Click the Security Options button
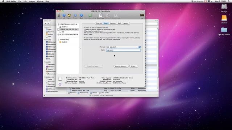Viewport: 232px width, 130px height. click(121, 66)
